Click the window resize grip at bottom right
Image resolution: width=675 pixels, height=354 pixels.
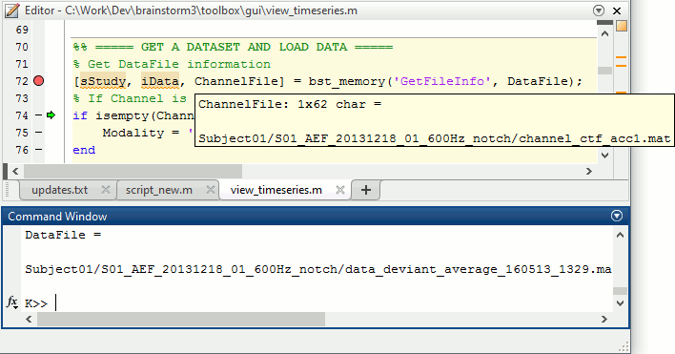pos(624,346)
